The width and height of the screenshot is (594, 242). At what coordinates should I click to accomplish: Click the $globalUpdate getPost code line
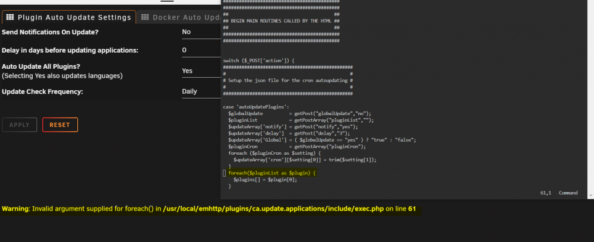[300, 113]
